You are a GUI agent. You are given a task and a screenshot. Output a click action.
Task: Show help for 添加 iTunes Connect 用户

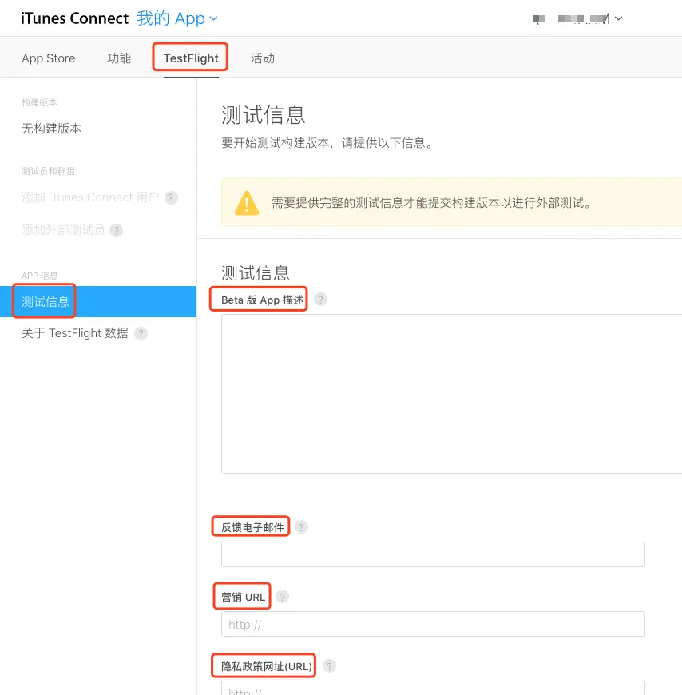[x=171, y=197]
